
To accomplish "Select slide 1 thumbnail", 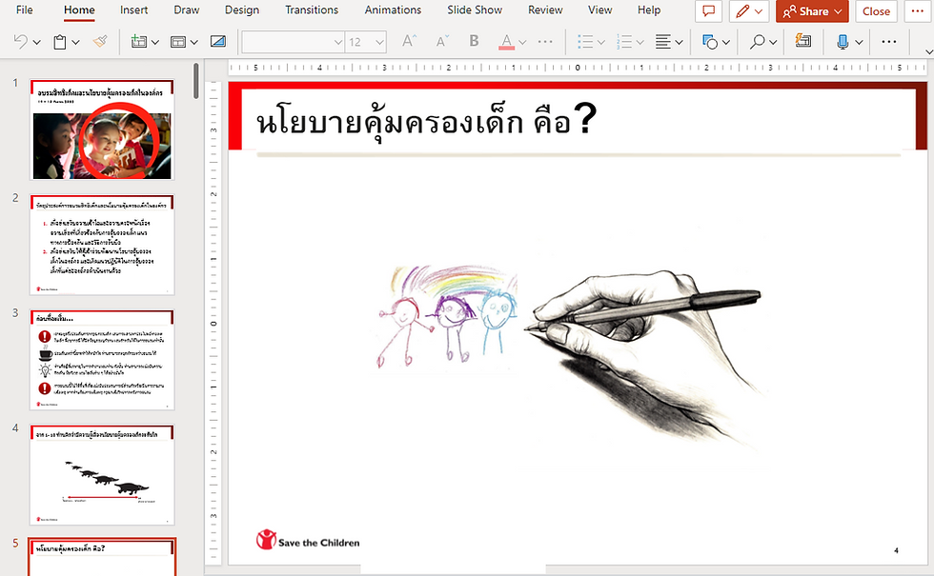I will pos(102,129).
